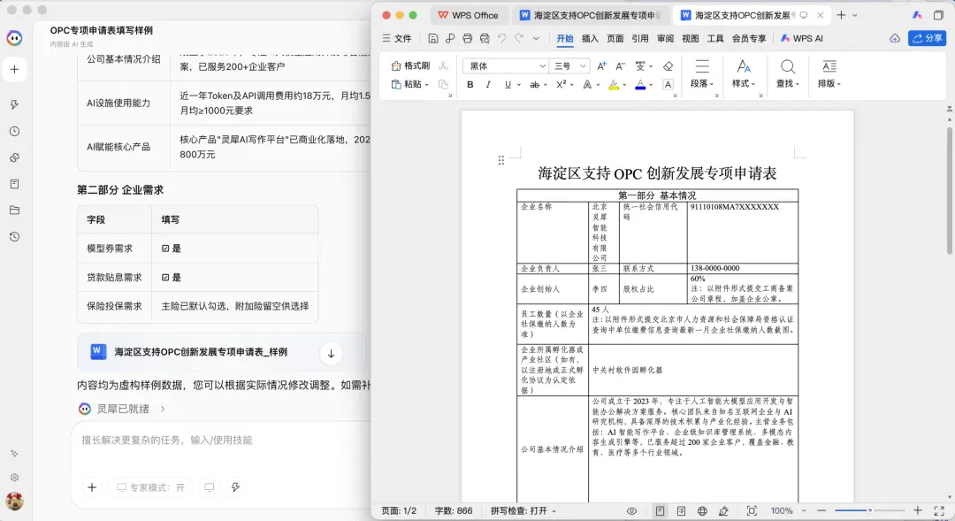Expand the quick access toolbar chevron
955x521 pixels.
[x=536, y=38]
